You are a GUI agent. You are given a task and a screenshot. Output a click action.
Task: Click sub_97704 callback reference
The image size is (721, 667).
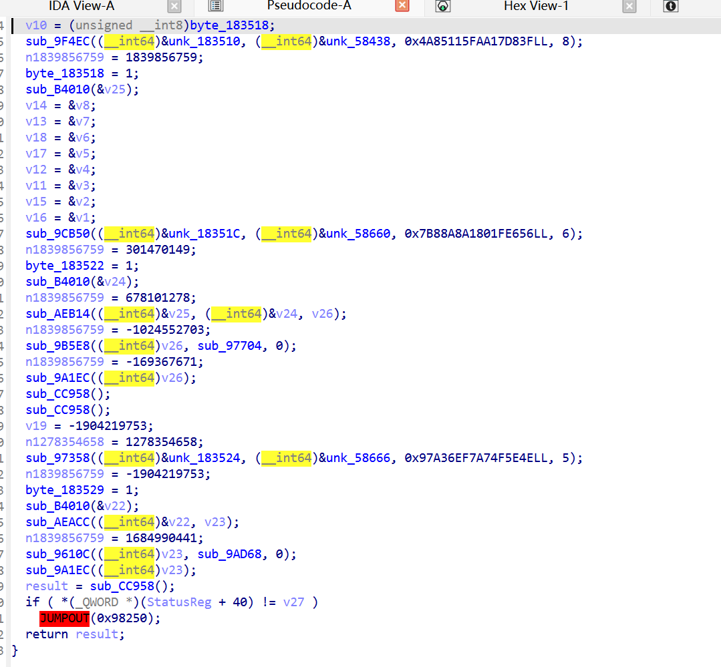coord(229,345)
